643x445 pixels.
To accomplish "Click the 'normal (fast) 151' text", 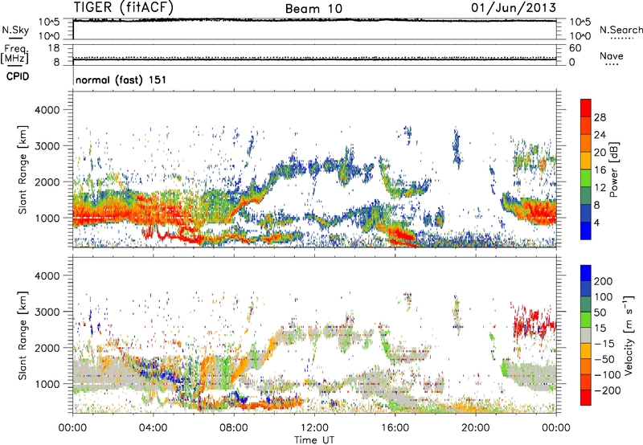I will click(x=121, y=80).
